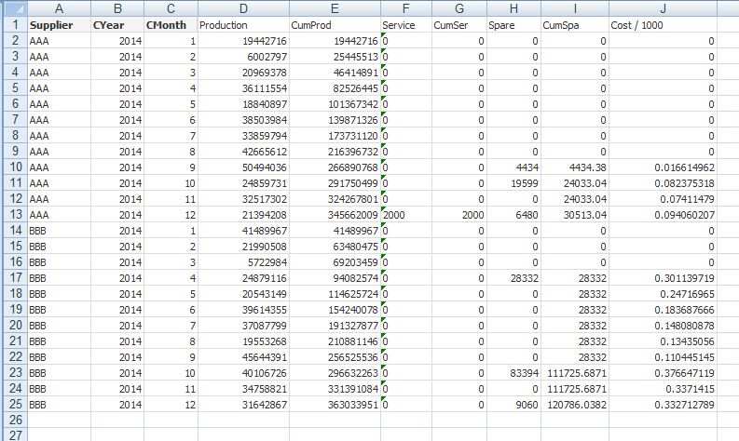Select row 25 header
The image size is (739, 441).
click(14, 405)
